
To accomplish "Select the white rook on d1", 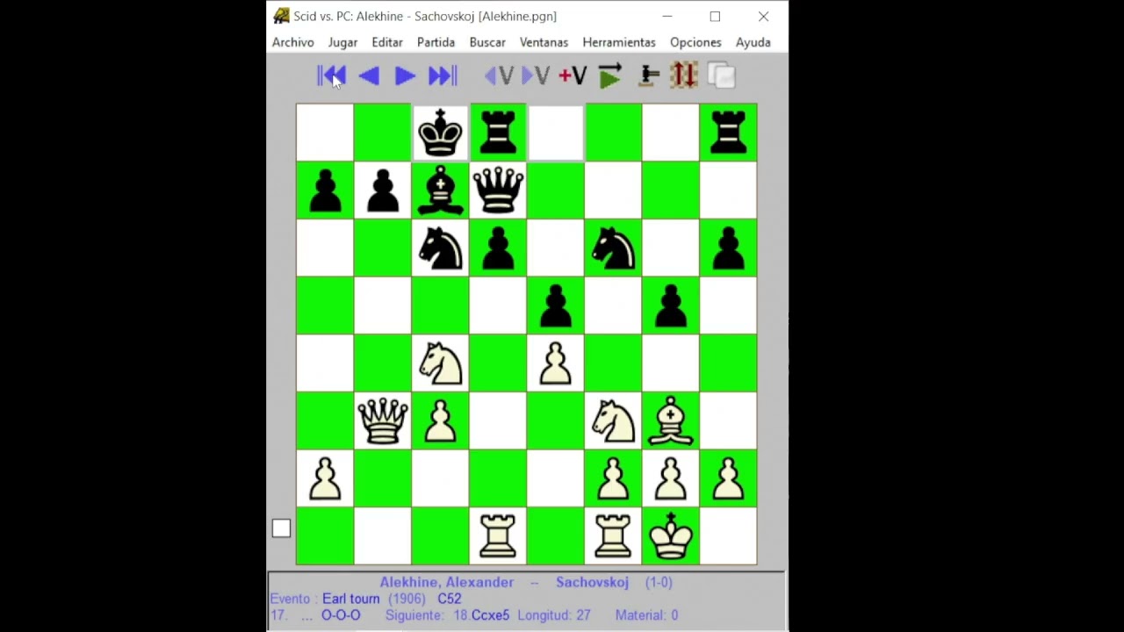I will [x=498, y=536].
